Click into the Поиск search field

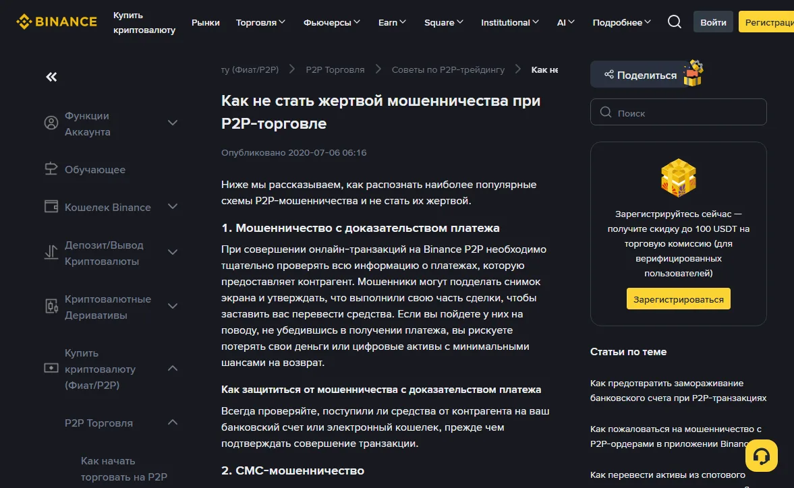(678, 113)
